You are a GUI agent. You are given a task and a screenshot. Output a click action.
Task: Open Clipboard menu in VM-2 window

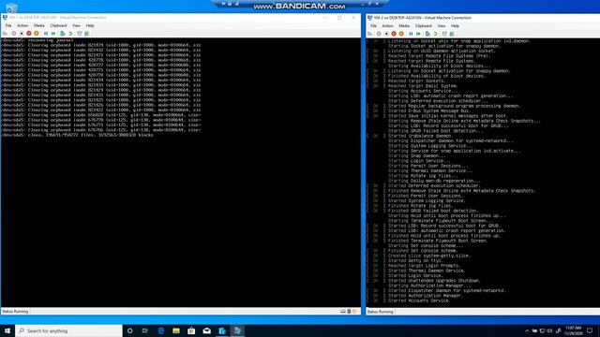pyautogui.click(x=423, y=26)
